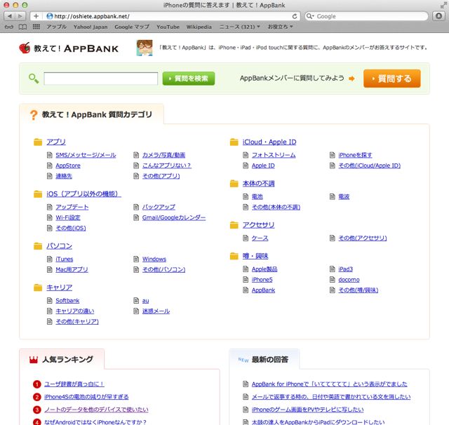Image resolution: width=449 pixels, height=425 pixels.
Task: Click the document icon beside iPad3
Action: pyautogui.click(x=332, y=269)
